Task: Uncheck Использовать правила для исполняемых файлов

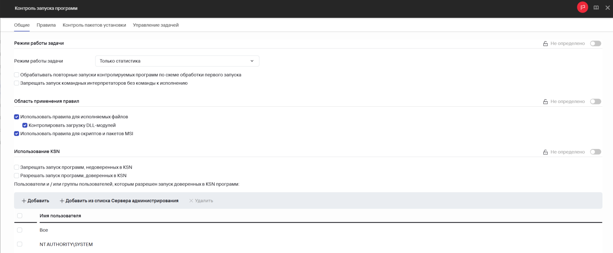Action: (x=16, y=117)
